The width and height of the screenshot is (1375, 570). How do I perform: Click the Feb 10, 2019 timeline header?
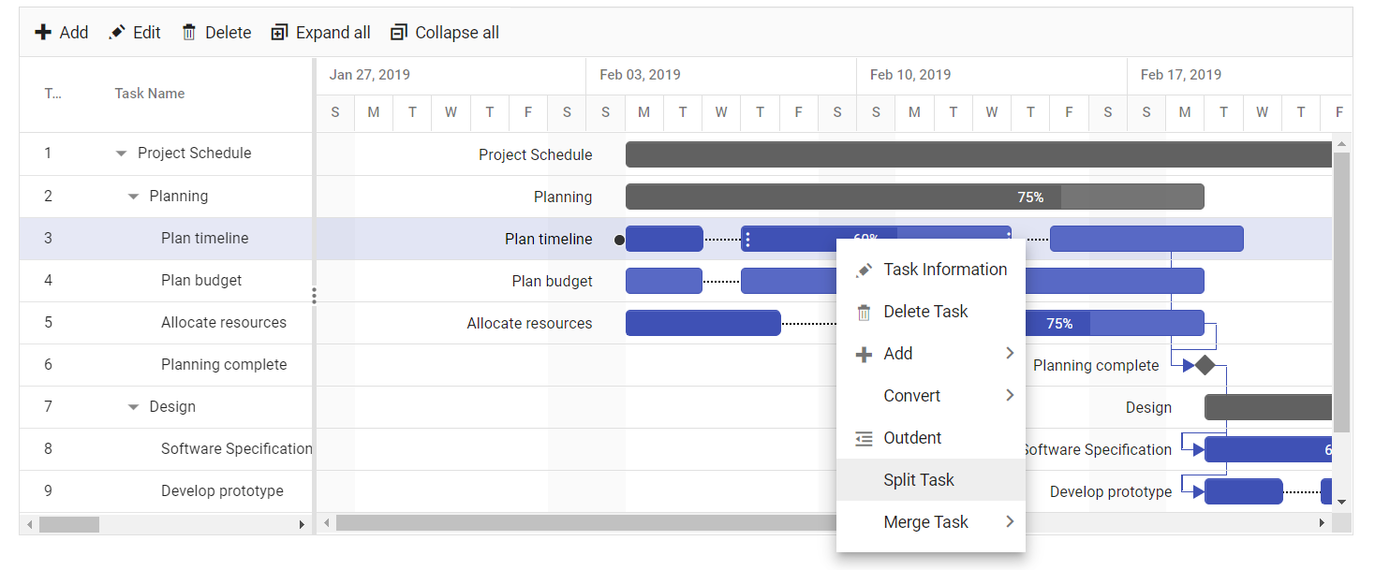coord(992,75)
